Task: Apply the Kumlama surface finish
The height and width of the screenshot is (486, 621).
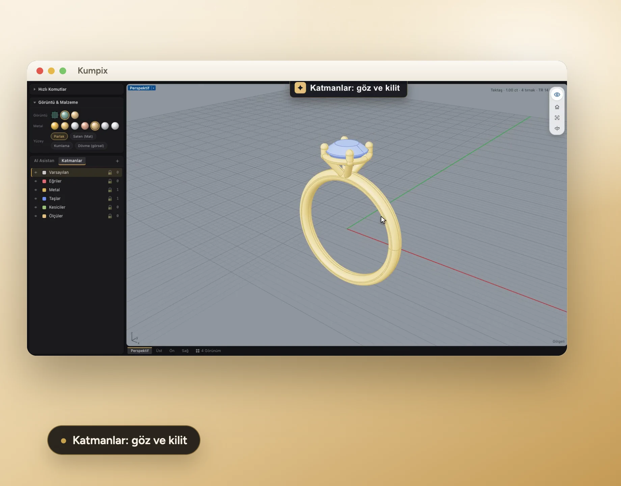Action: point(61,146)
